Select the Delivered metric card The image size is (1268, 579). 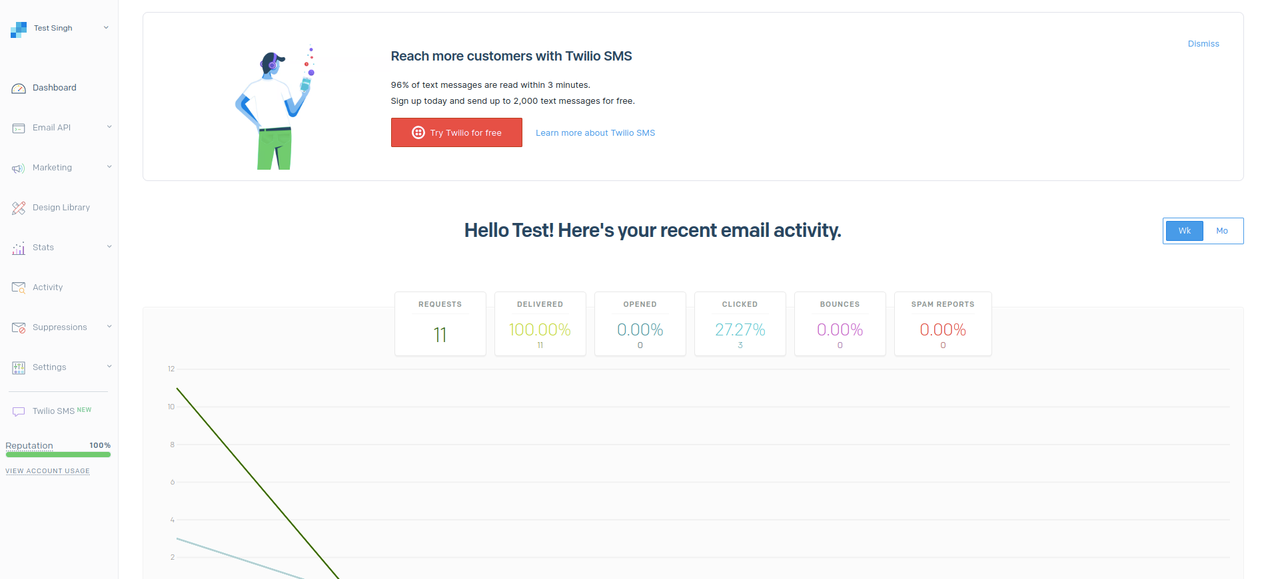(x=540, y=324)
